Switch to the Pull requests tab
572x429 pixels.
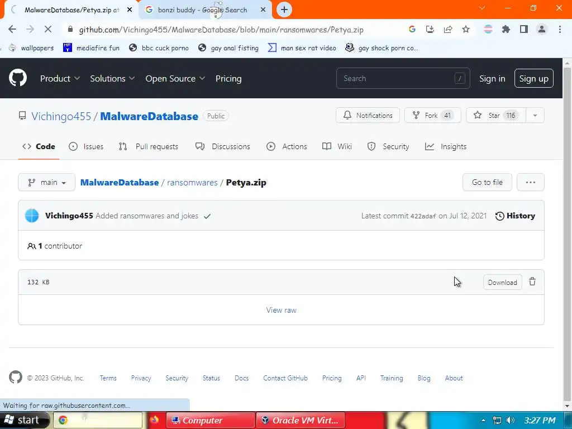click(x=149, y=146)
